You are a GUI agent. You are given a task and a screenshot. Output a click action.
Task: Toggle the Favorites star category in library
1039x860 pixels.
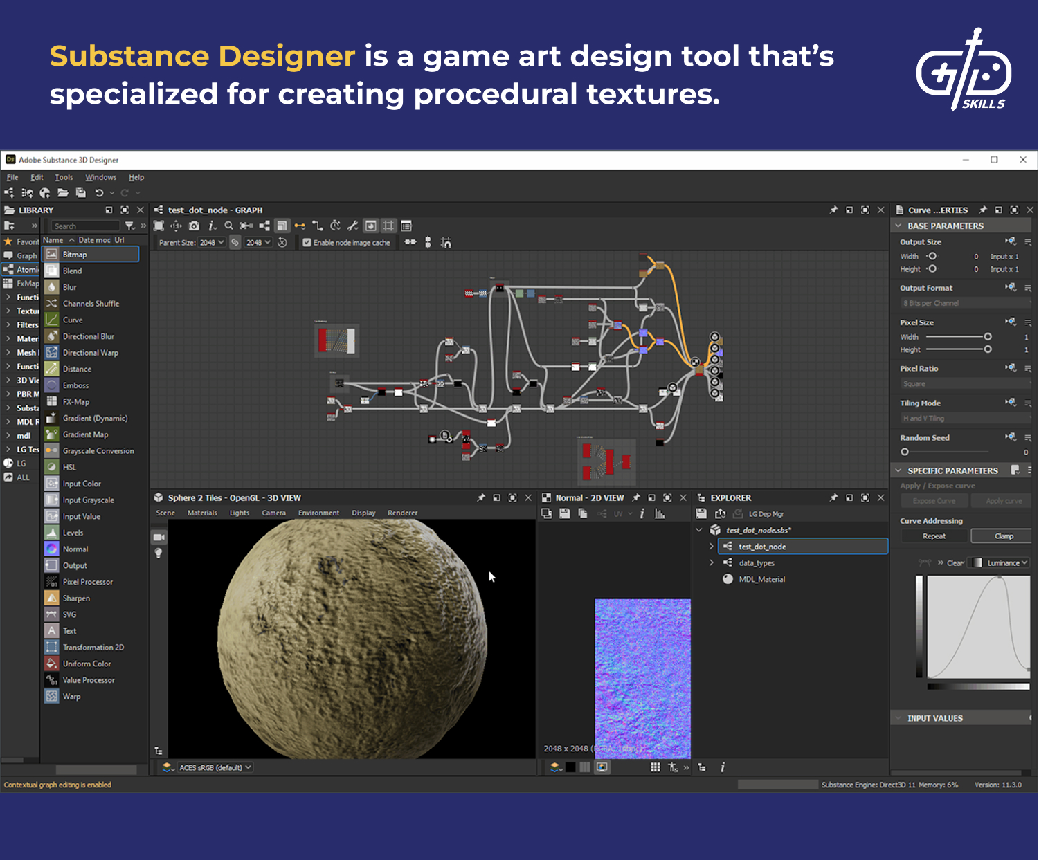click(x=21, y=241)
